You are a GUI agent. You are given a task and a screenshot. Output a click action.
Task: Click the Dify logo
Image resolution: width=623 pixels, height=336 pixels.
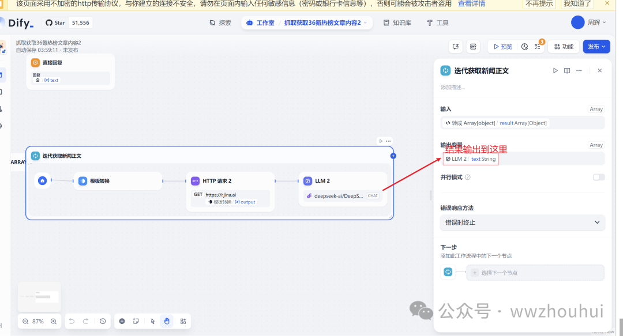(20, 23)
